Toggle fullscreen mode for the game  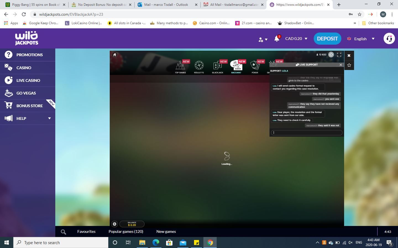[x=339, y=55]
